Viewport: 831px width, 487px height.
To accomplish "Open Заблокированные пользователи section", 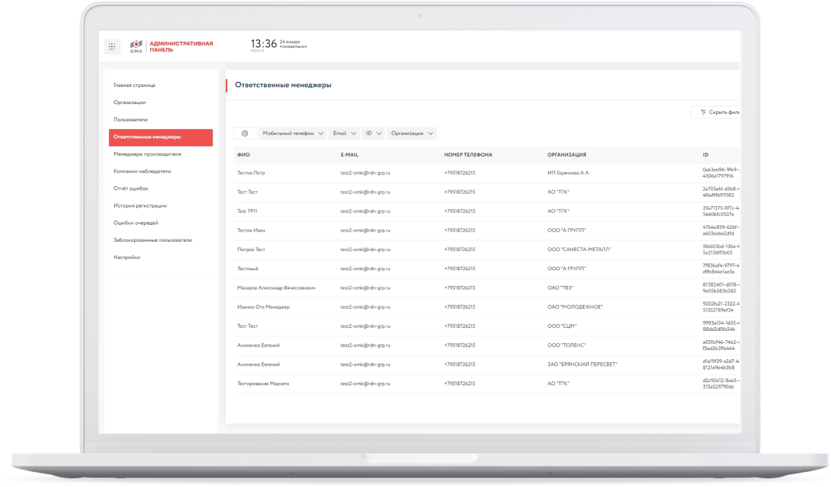I will 153,240.
